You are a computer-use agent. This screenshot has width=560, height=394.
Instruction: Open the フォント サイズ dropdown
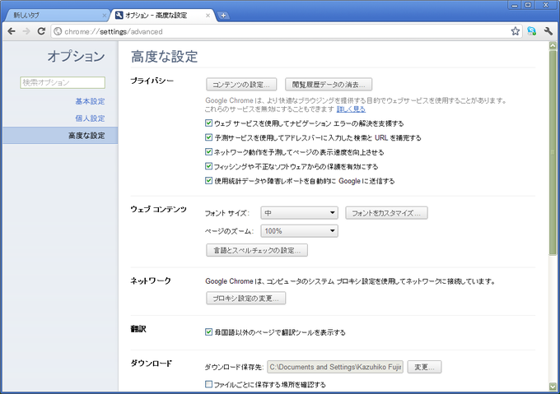(x=299, y=213)
